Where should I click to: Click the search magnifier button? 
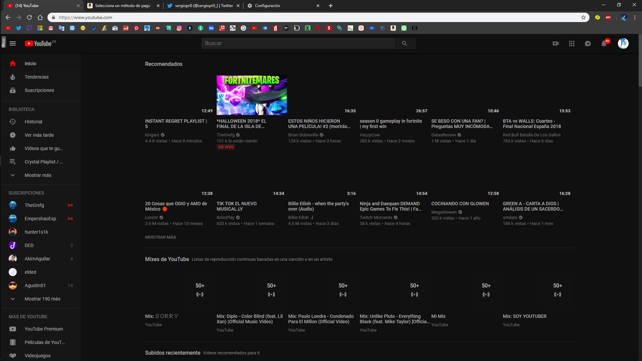pyautogui.click(x=404, y=43)
